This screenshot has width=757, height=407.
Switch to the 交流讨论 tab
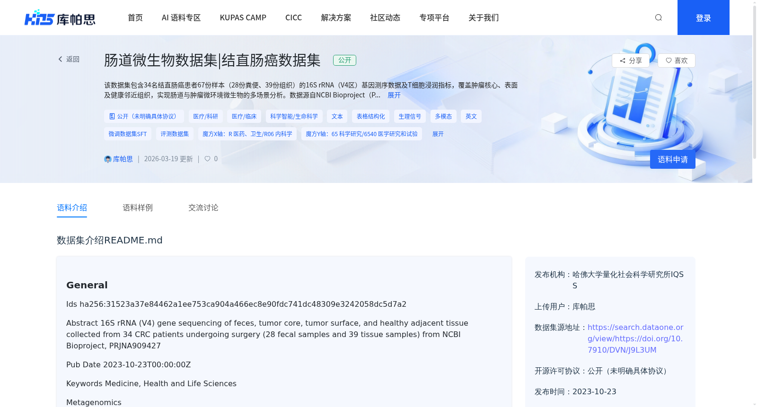(x=203, y=208)
